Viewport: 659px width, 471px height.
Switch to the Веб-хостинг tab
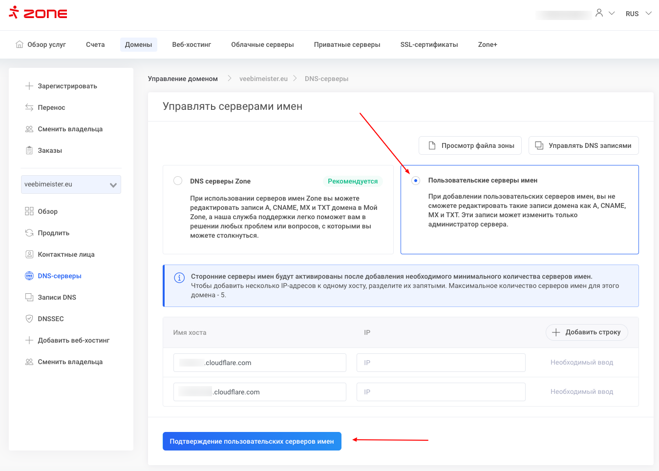point(191,44)
